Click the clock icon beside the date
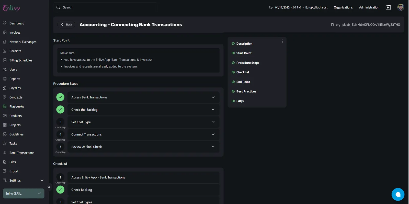The height and width of the screenshot is (204, 409). (271, 7)
